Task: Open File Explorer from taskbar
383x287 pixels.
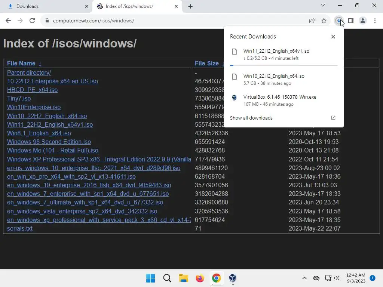Action: point(183,278)
